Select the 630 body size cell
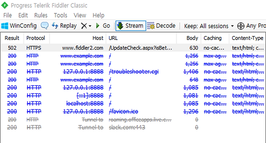The height and width of the screenshot is (143, 266). 194,48
